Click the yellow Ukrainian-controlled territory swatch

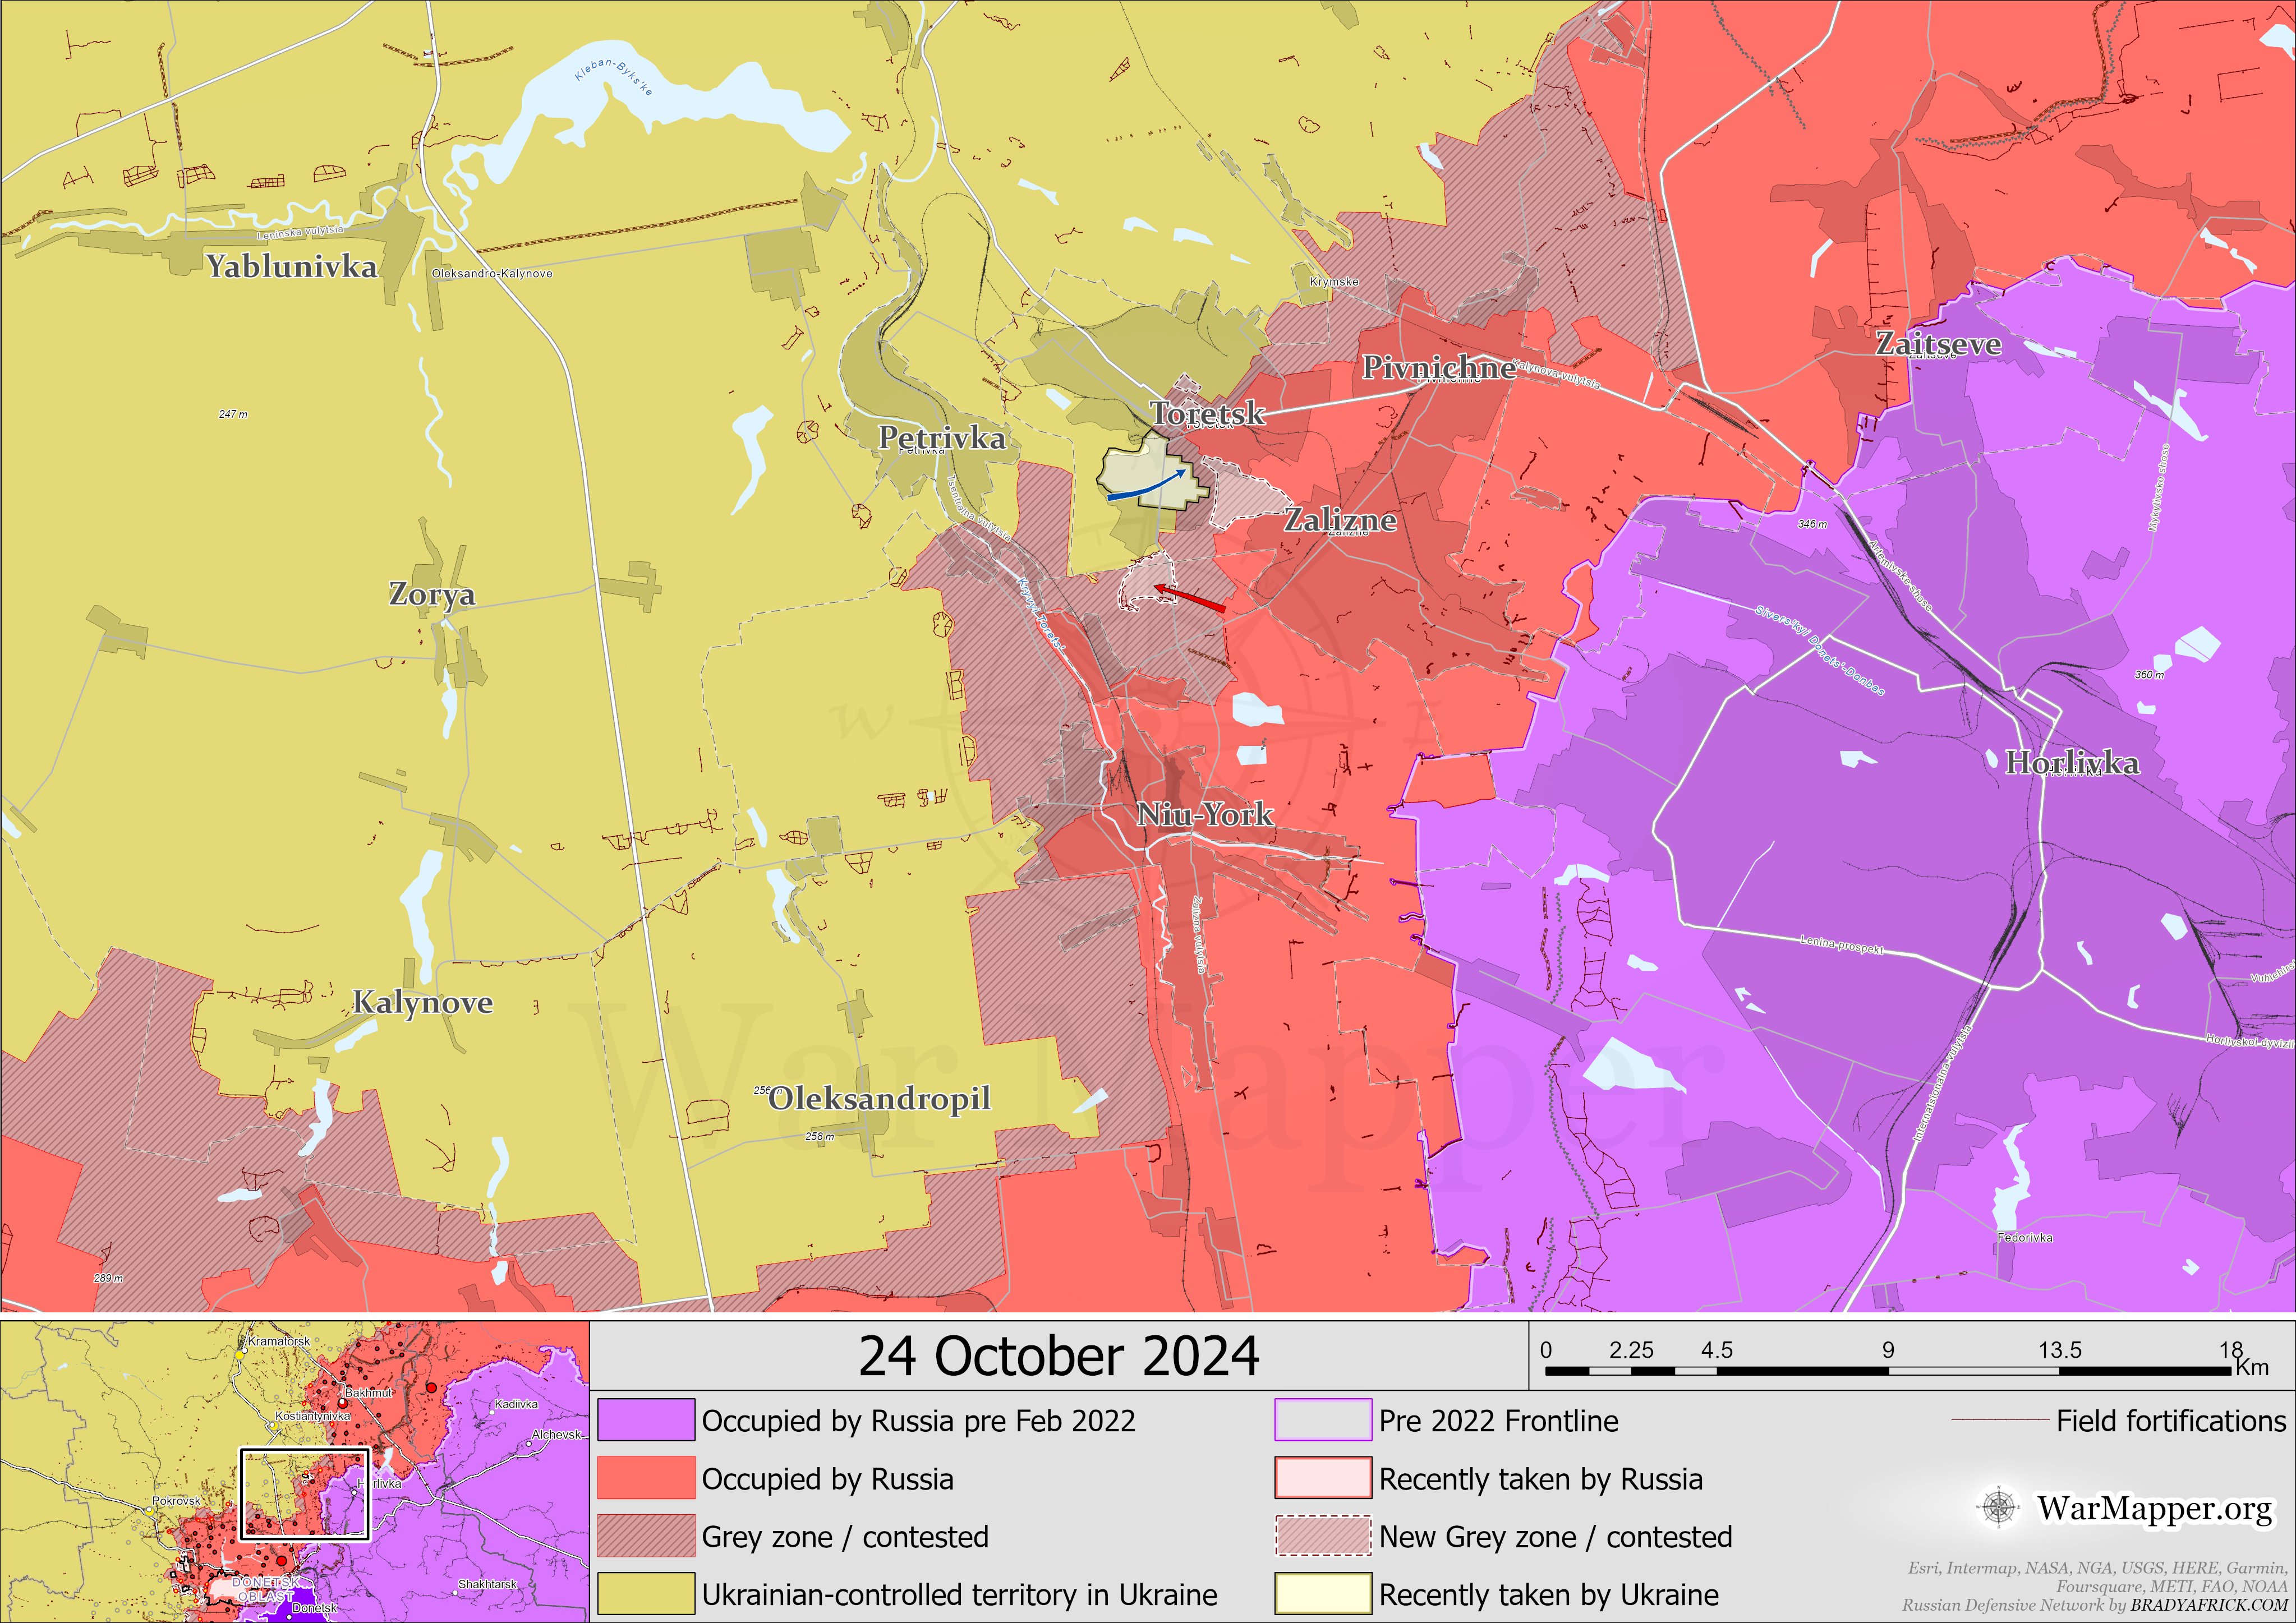(646, 1594)
